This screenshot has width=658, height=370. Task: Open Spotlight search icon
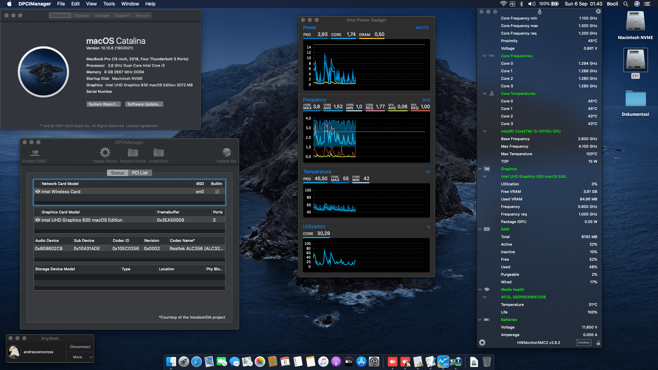[x=626, y=4]
